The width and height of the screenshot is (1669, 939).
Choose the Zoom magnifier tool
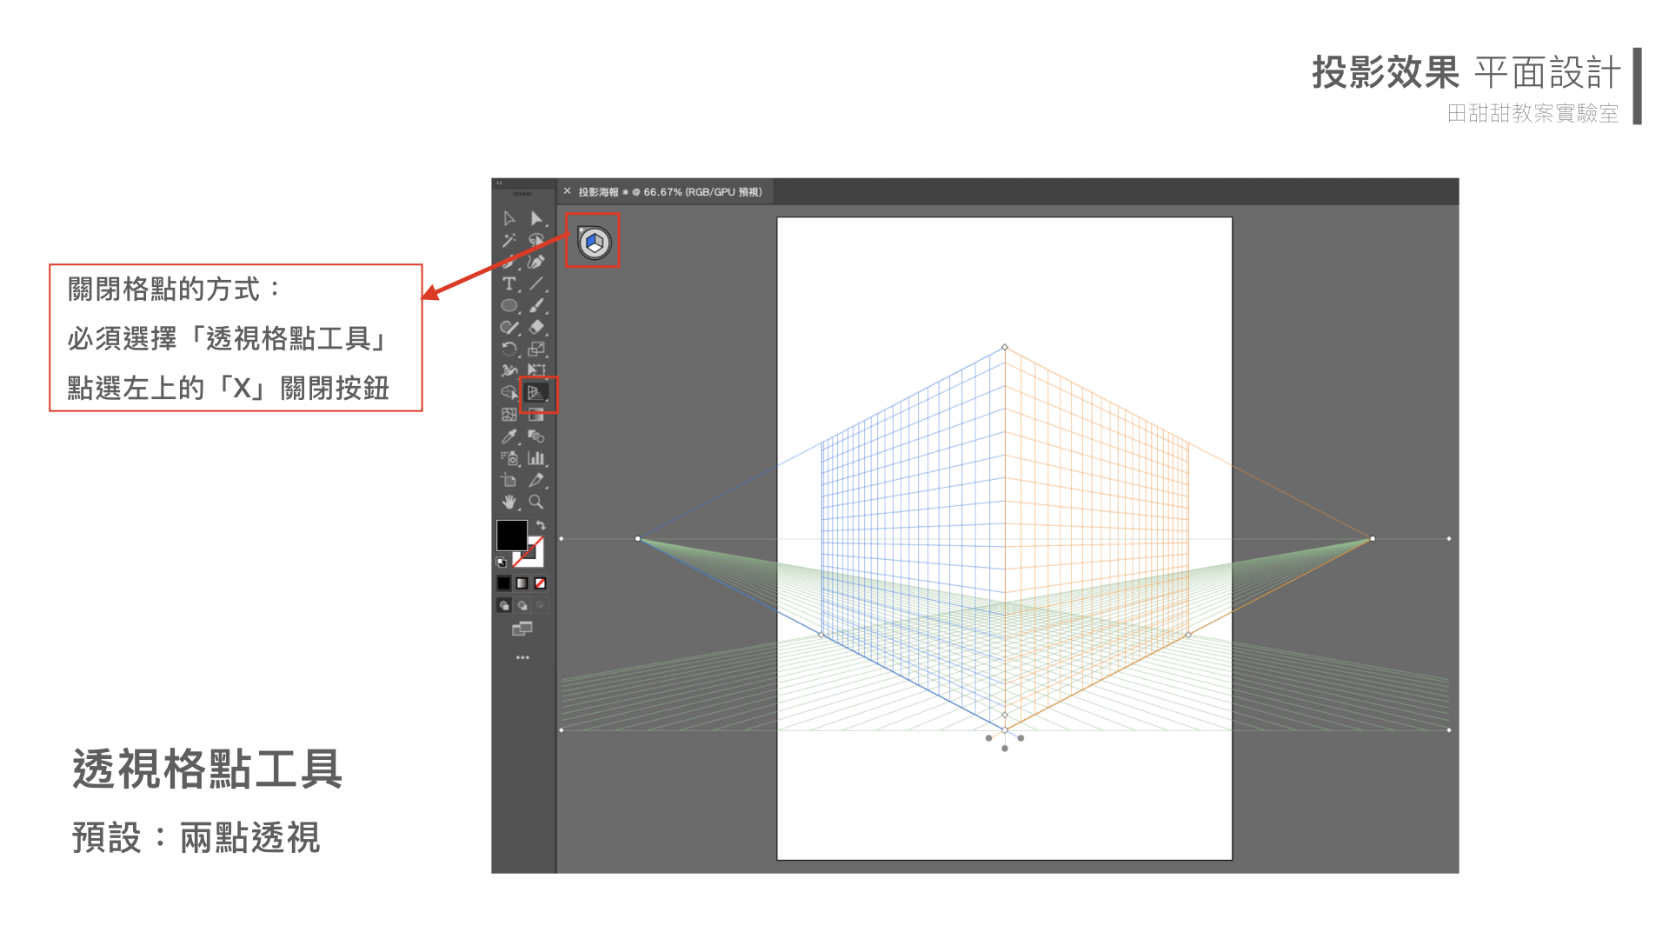536,503
